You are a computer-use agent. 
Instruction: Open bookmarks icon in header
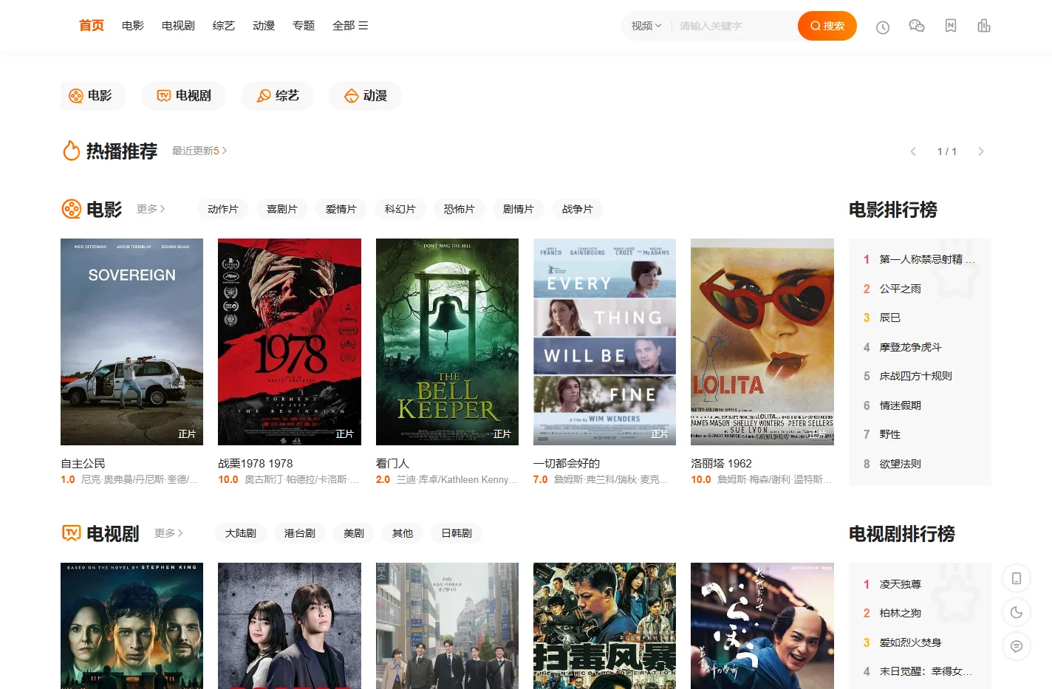pyautogui.click(x=951, y=26)
